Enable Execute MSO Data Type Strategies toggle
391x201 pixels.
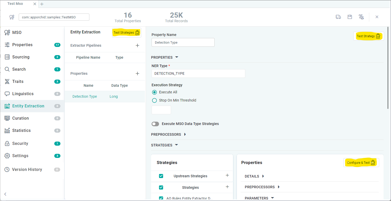(x=155, y=124)
